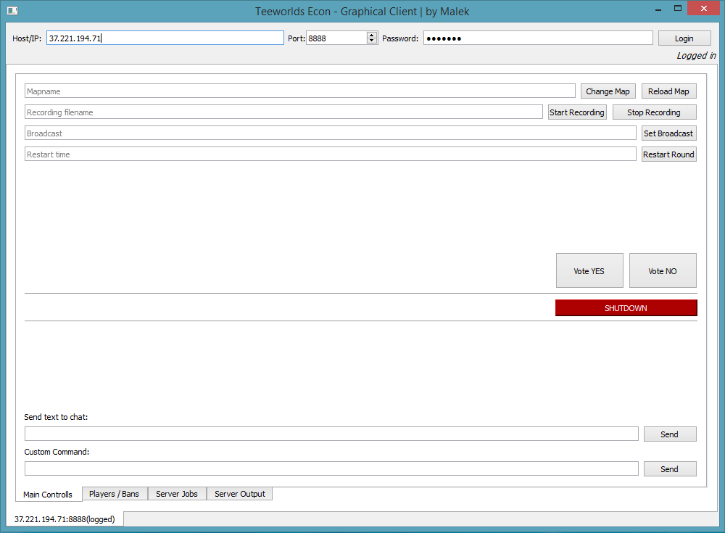
Task: Click the Vote NO button
Action: click(x=663, y=270)
